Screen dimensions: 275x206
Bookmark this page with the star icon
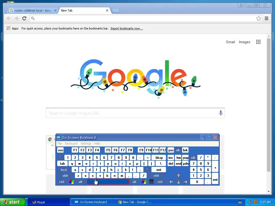point(259,19)
